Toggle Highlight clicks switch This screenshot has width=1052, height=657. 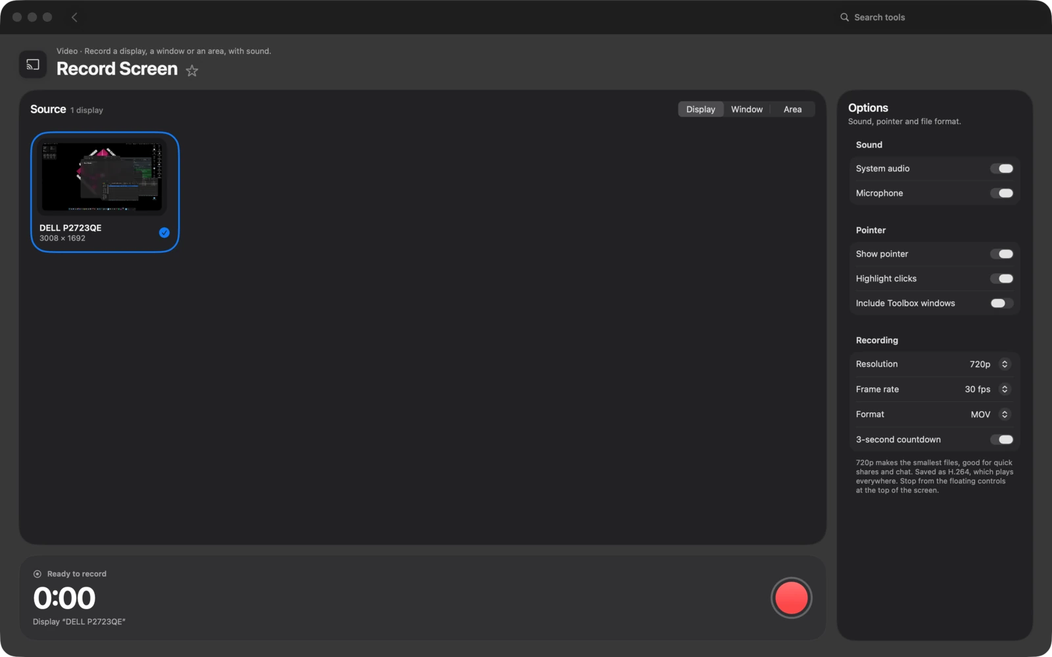click(1001, 279)
